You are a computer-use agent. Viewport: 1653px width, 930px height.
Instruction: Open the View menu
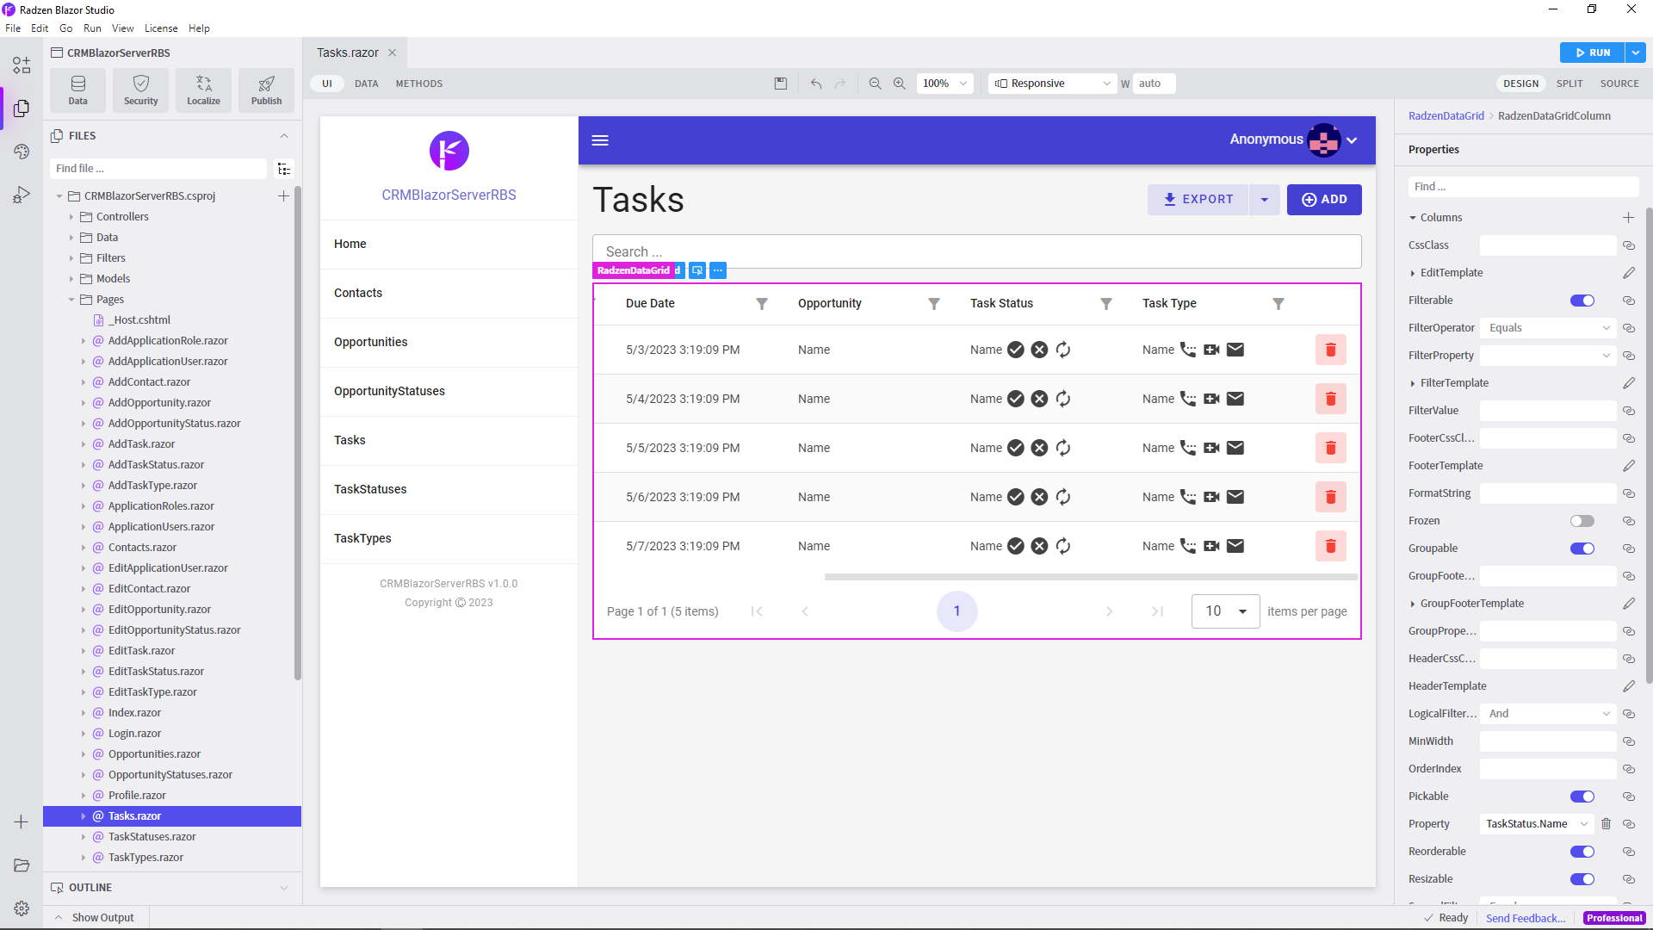[x=122, y=28]
